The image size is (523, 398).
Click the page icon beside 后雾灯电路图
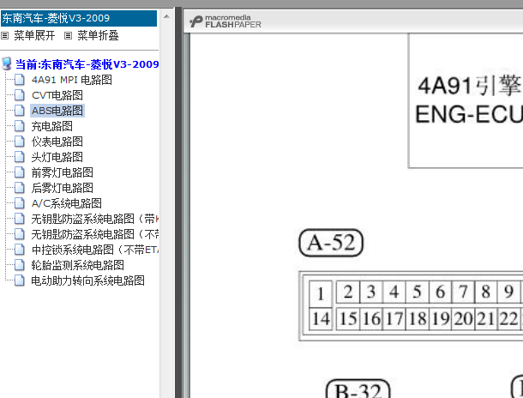pos(20,188)
